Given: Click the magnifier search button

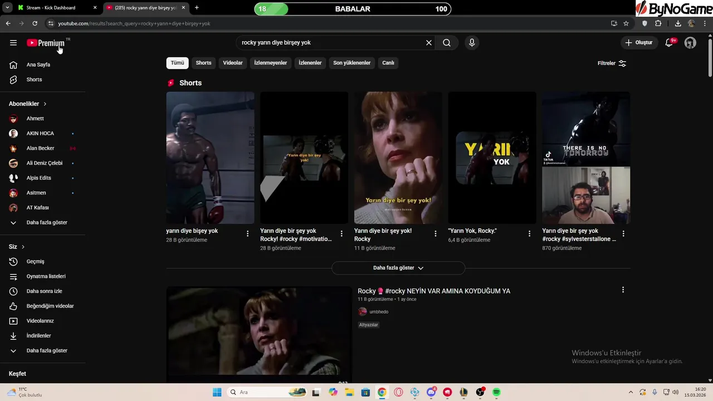Looking at the screenshot, I should 447,43.
